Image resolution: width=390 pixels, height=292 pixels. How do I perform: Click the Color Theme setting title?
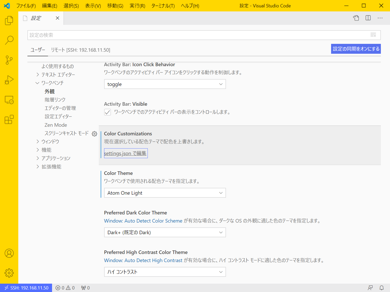click(118, 173)
